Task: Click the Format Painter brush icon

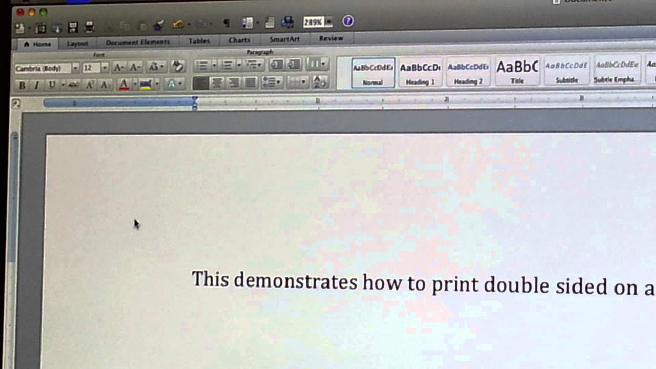Action: [x=159, y=25]
